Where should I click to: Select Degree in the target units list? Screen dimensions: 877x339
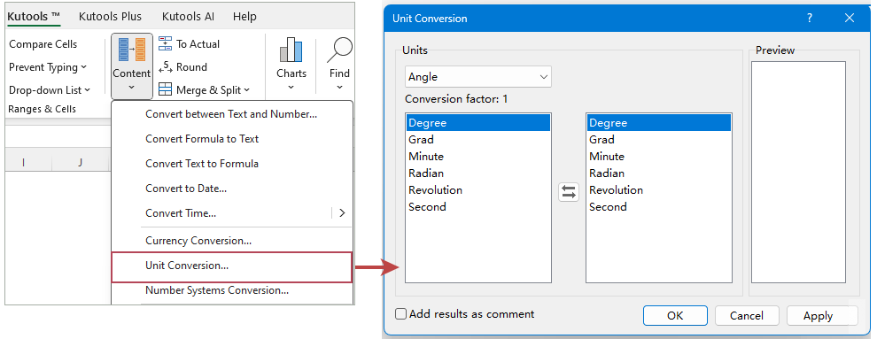(x=659, y=123)
